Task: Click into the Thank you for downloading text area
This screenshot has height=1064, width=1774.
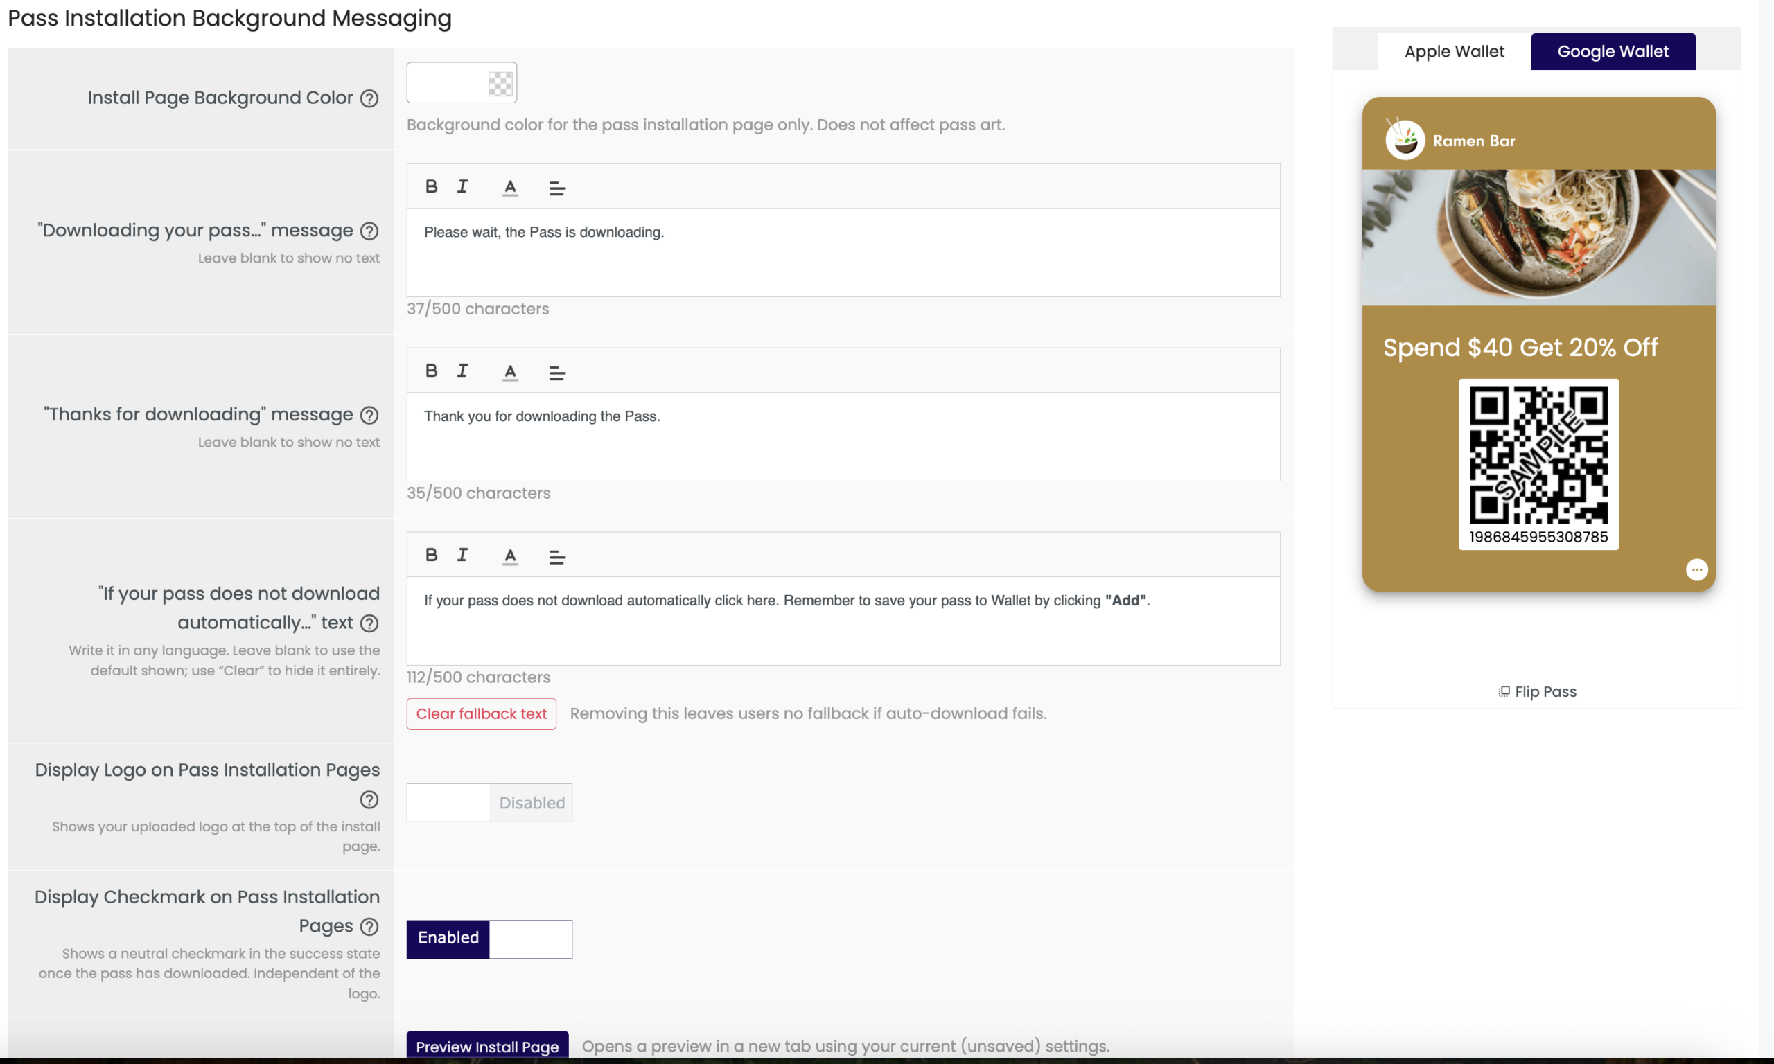Action: pyautogui.click(x=843, y=436)
